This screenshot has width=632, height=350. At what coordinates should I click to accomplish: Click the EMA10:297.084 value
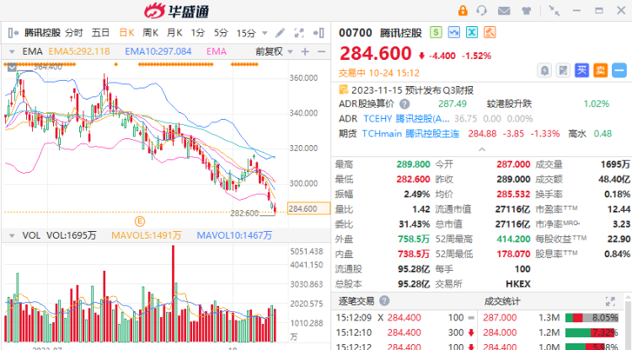pyautogui.click(x=158, y=51)
